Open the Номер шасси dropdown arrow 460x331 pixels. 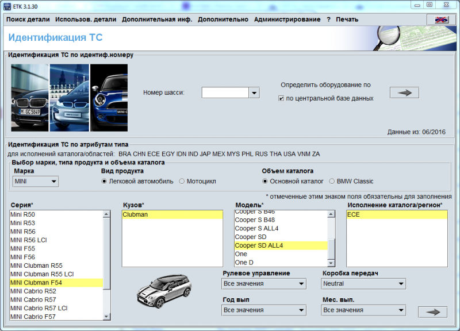[254, 93]
